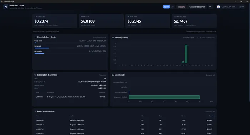Viewport: 250px width, 135px height.
Task: Click the MONTH · GO $8.2345 card
Action: (147, 21)
